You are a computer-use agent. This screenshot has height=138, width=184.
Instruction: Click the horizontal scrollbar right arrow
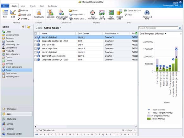click(136, 127)
